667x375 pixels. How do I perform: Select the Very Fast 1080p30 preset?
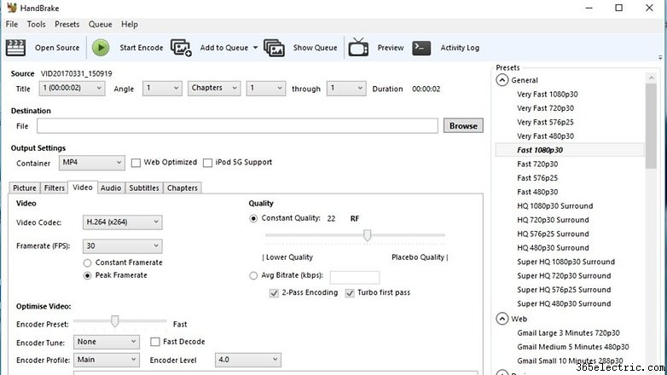(548, 95)
